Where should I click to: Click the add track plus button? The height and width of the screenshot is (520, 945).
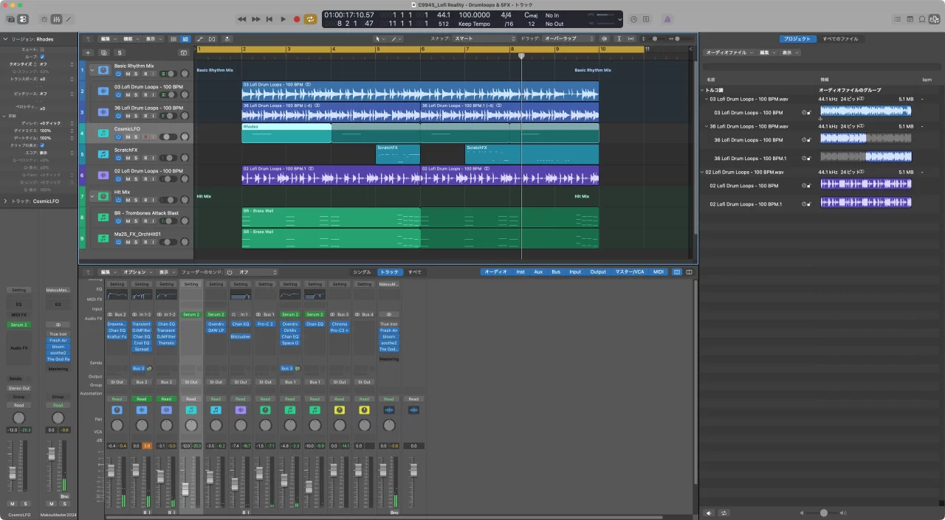pyautogui.click(x=88, y=53)
